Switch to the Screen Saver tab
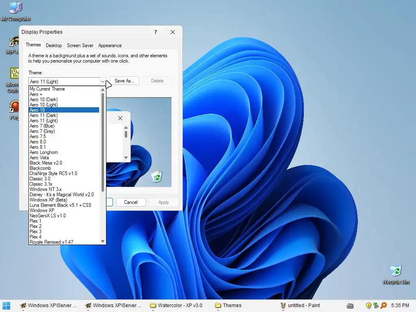The image size is (416, 312). click(x=80, y=45)
